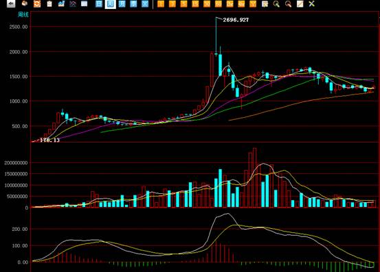Select the 30-minute orange period button
The image size is (380, 272).
[207, 3]
